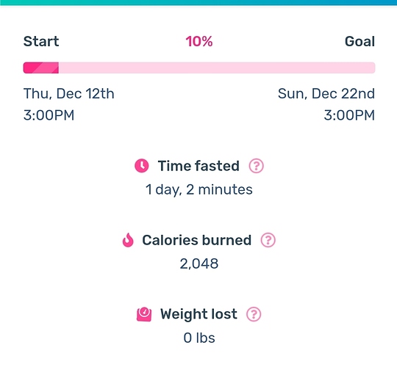Select the 0 lbs weight value
The height and width of the screenshot is (367, 397).
(x=199, y=338)
